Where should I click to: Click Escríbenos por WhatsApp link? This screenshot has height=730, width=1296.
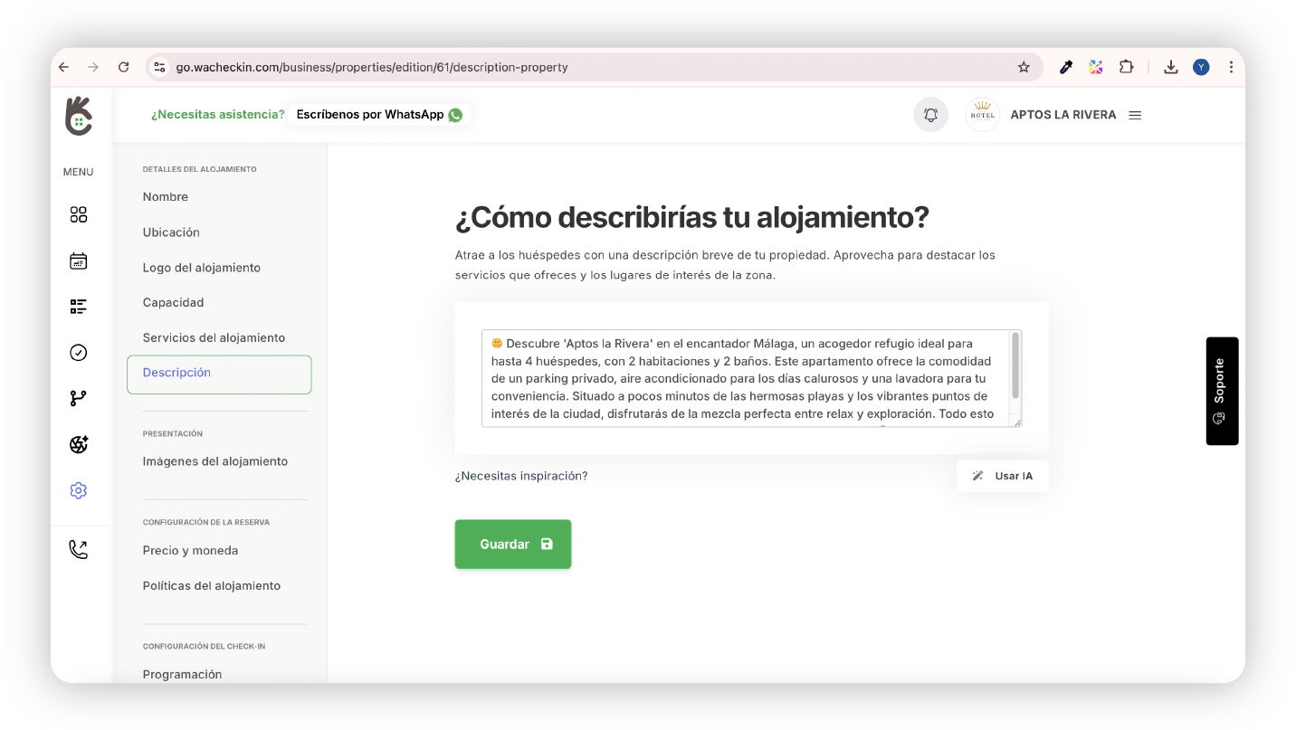point(379,115)
